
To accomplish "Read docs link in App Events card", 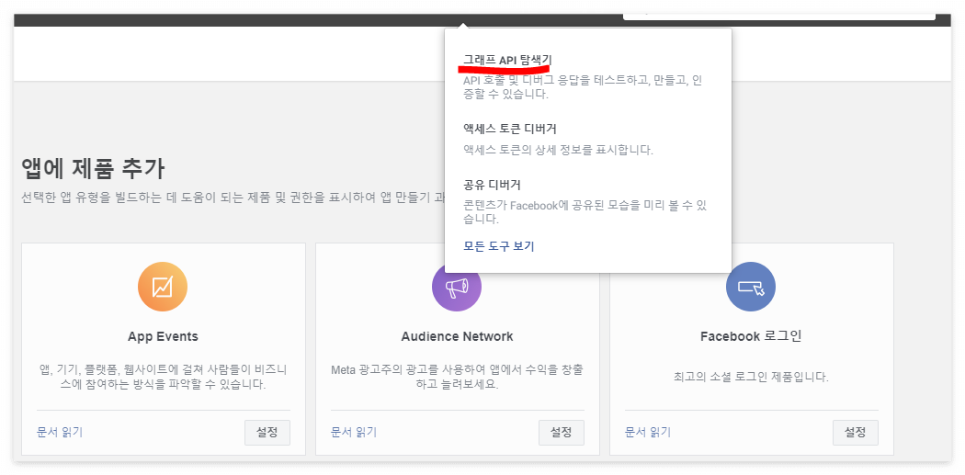I will [x=60, y=432].
